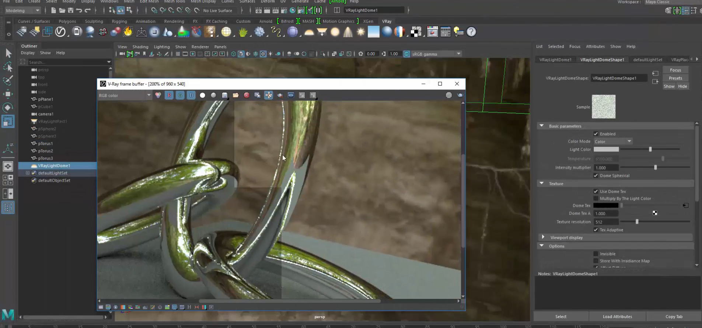
Task: Open the load image folder icon
Action: coord(235,95)
